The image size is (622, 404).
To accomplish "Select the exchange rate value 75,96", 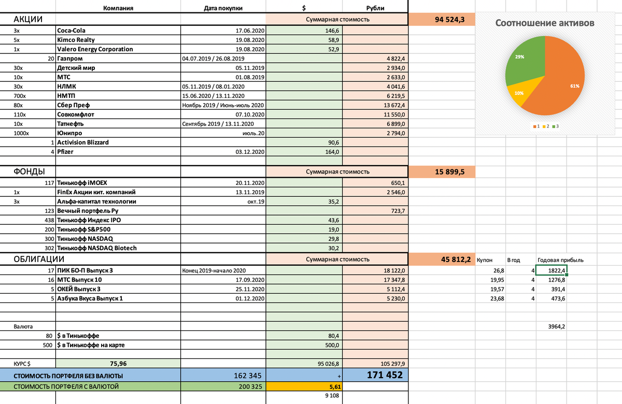I will (118, 363).
